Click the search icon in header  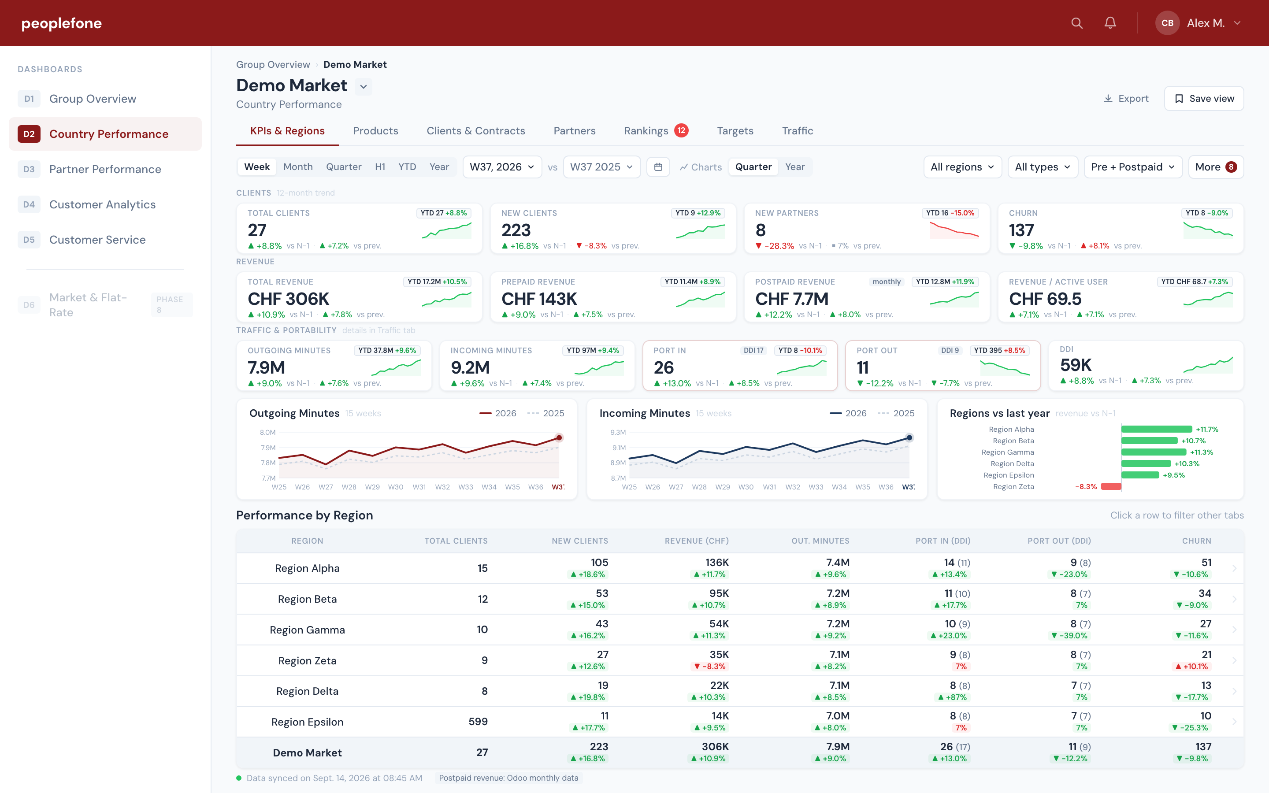tap(1076, 23)
